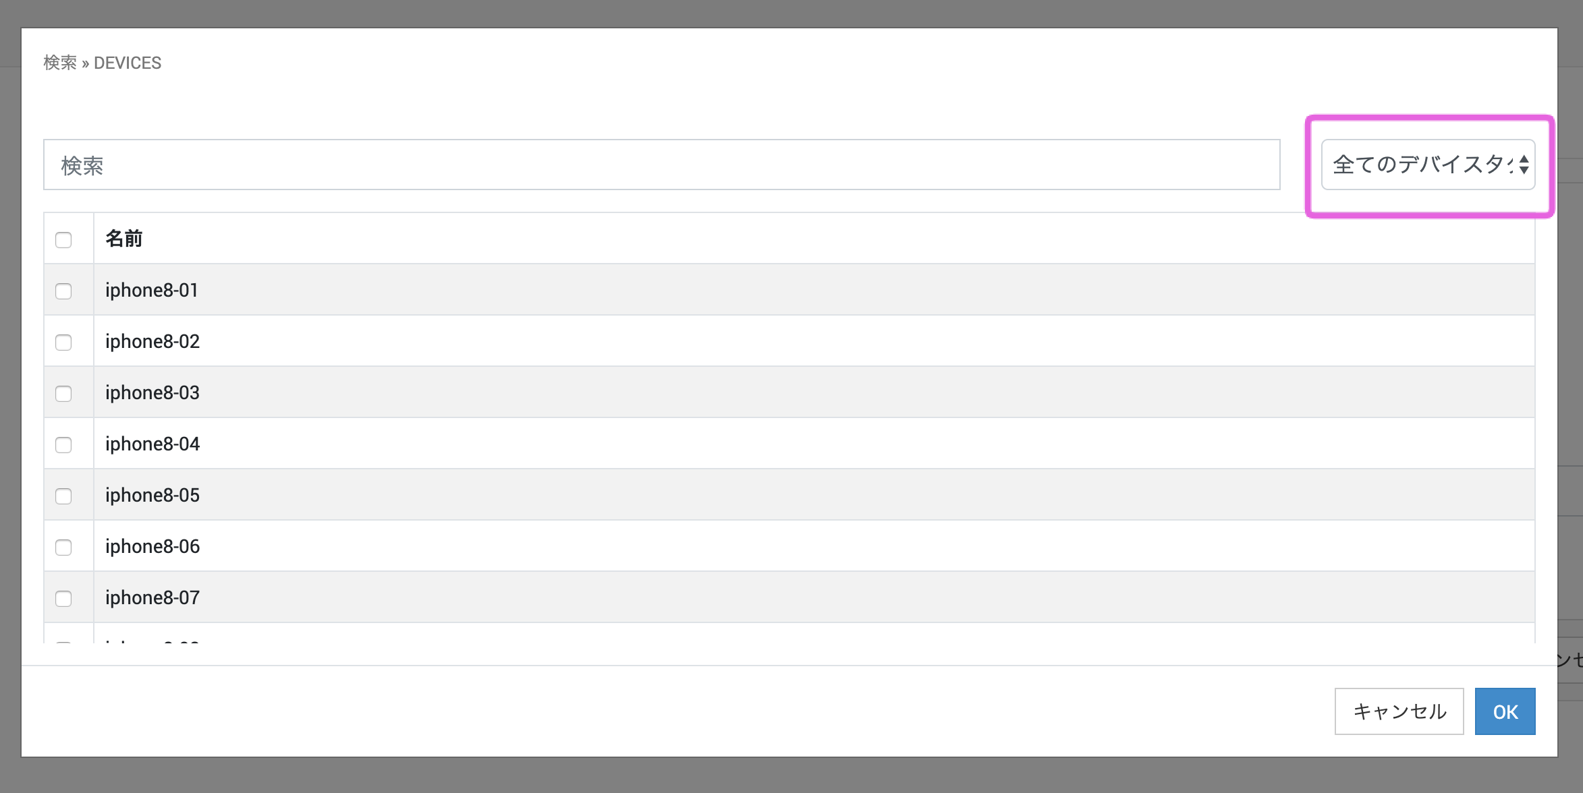Click the iphone8-01 device name
This screenshot has width=1583, height=793.
[x=152, y=291]
